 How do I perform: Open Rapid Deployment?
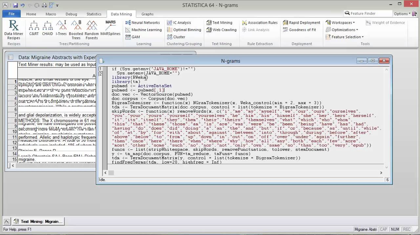(x=301, y=23)
